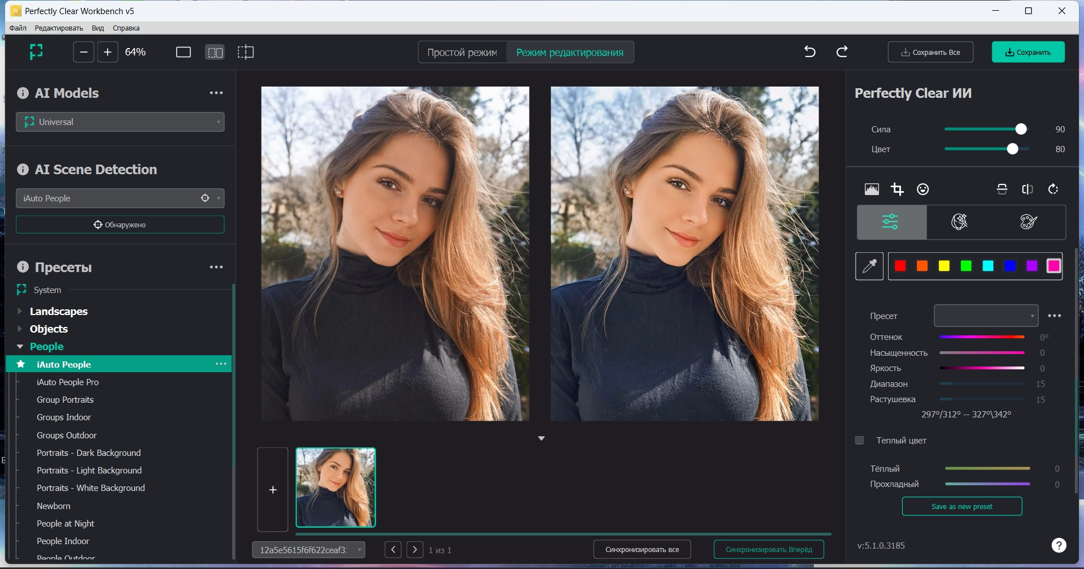Click the green Сохранить button
This screenshot has height=569, width=1084.
point(1028,52)
